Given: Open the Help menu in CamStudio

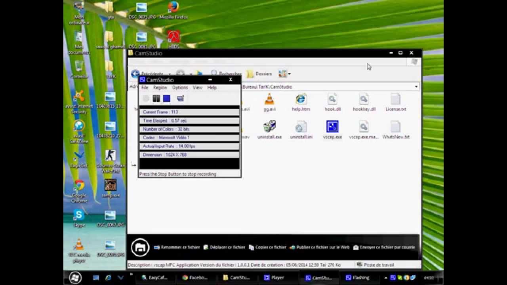Looking at the screenshot, I should [212, 87].
